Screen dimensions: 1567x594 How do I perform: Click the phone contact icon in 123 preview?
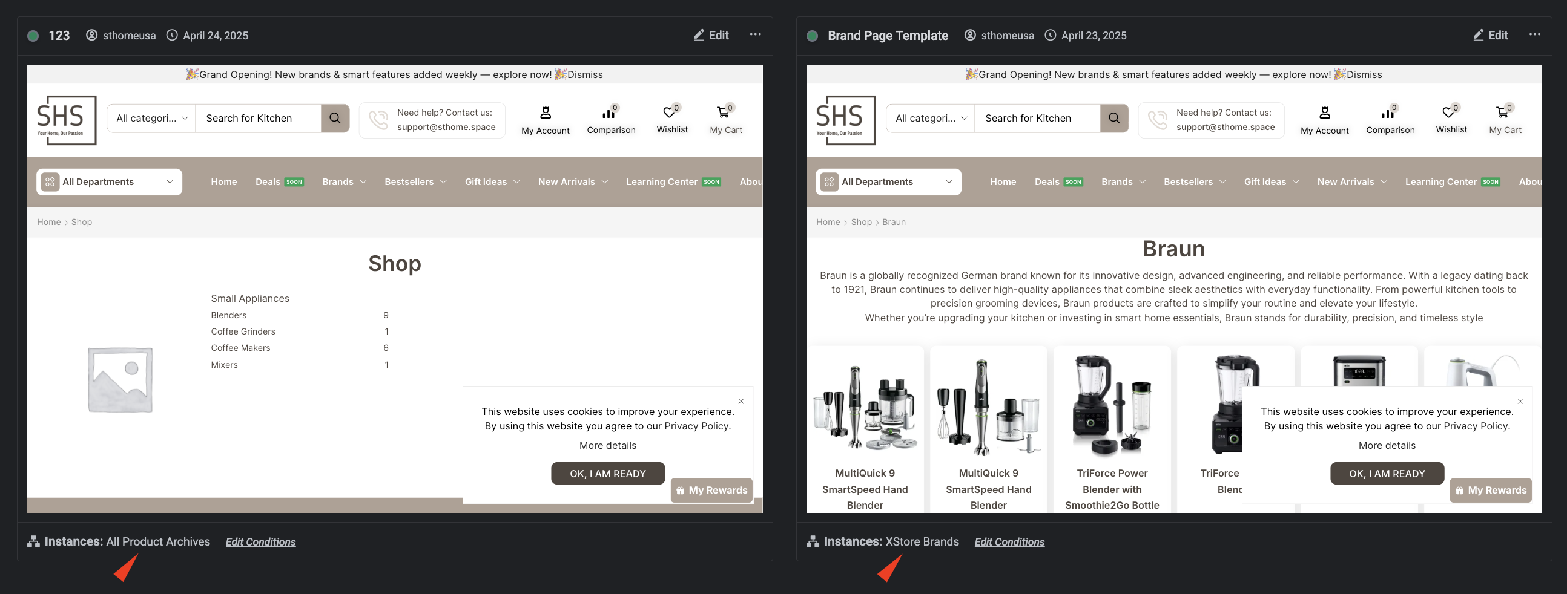[x=378, y=120]
